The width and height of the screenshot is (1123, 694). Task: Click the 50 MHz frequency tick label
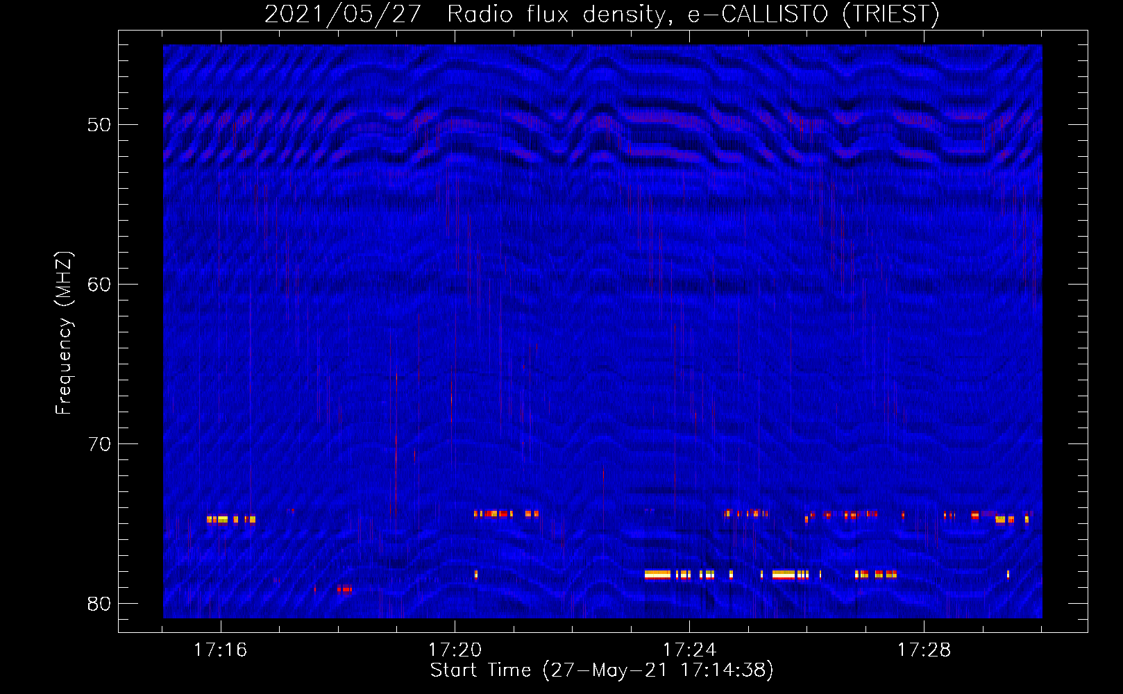click(99, 125)
